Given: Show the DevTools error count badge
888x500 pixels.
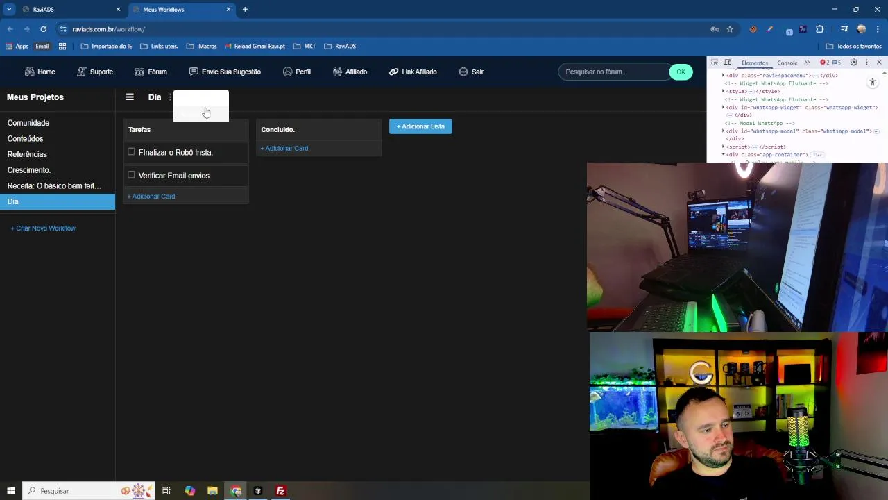Looking at the screenshot, I should coord(825,62).
